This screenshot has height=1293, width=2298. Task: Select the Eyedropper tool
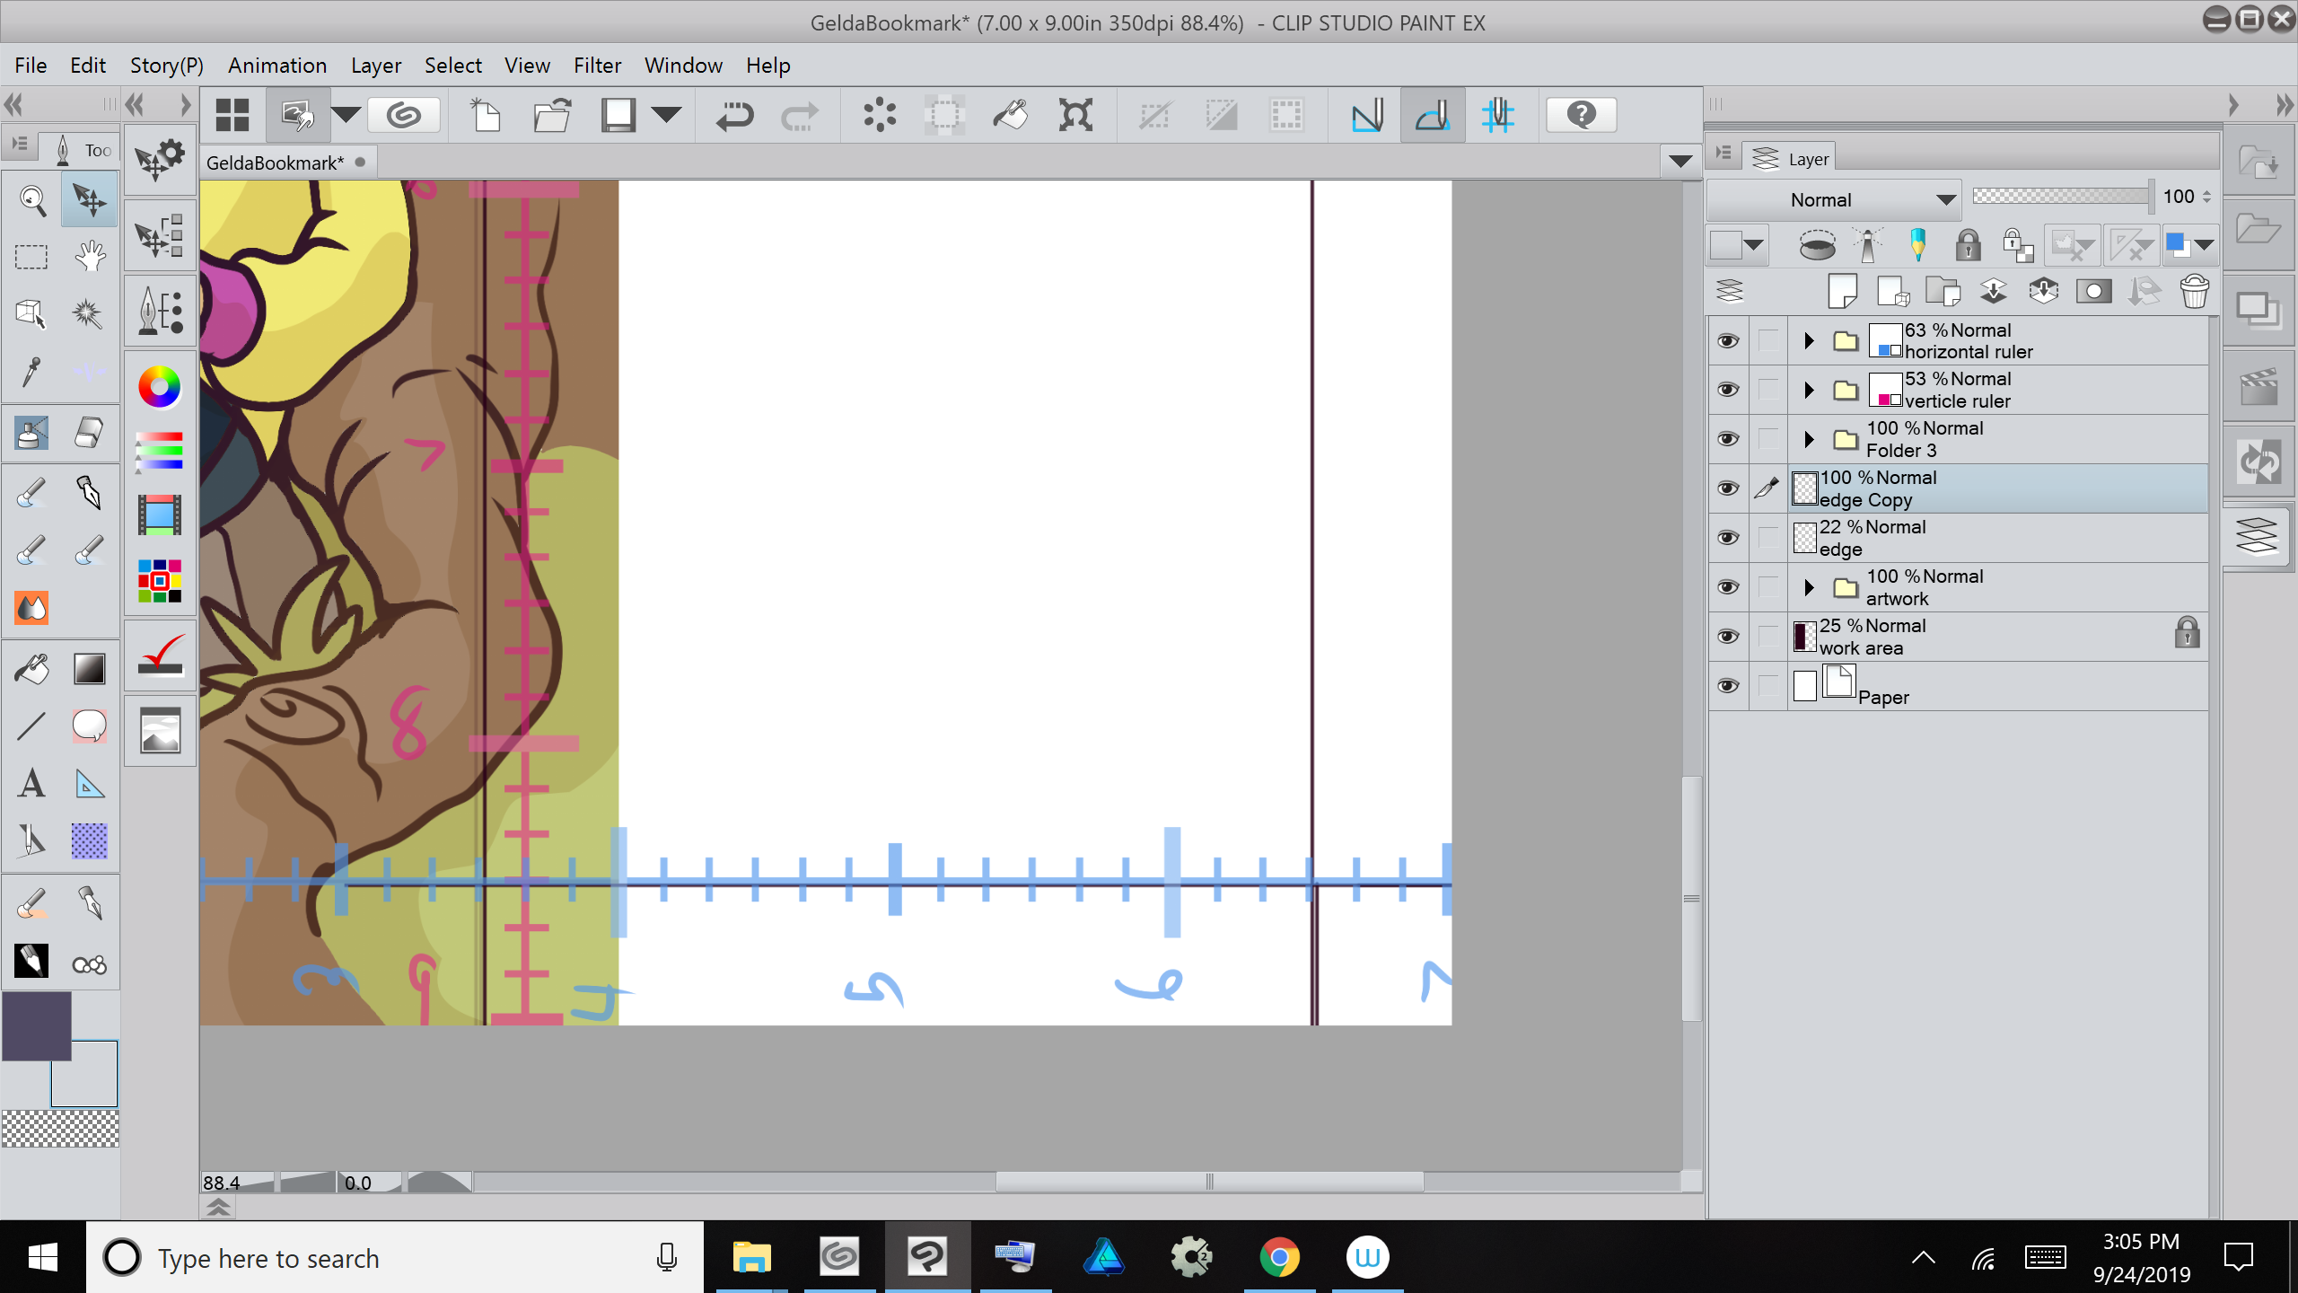coord(32,371)
